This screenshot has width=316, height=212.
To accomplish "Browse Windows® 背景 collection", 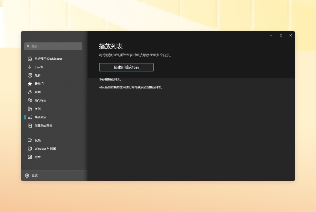I will pos(45,149).
